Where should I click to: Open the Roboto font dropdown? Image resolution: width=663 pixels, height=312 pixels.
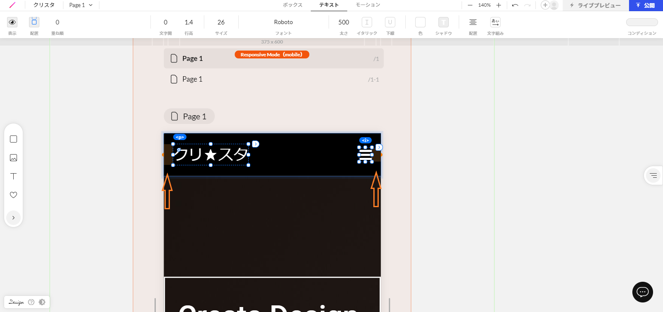pos(283,22)
